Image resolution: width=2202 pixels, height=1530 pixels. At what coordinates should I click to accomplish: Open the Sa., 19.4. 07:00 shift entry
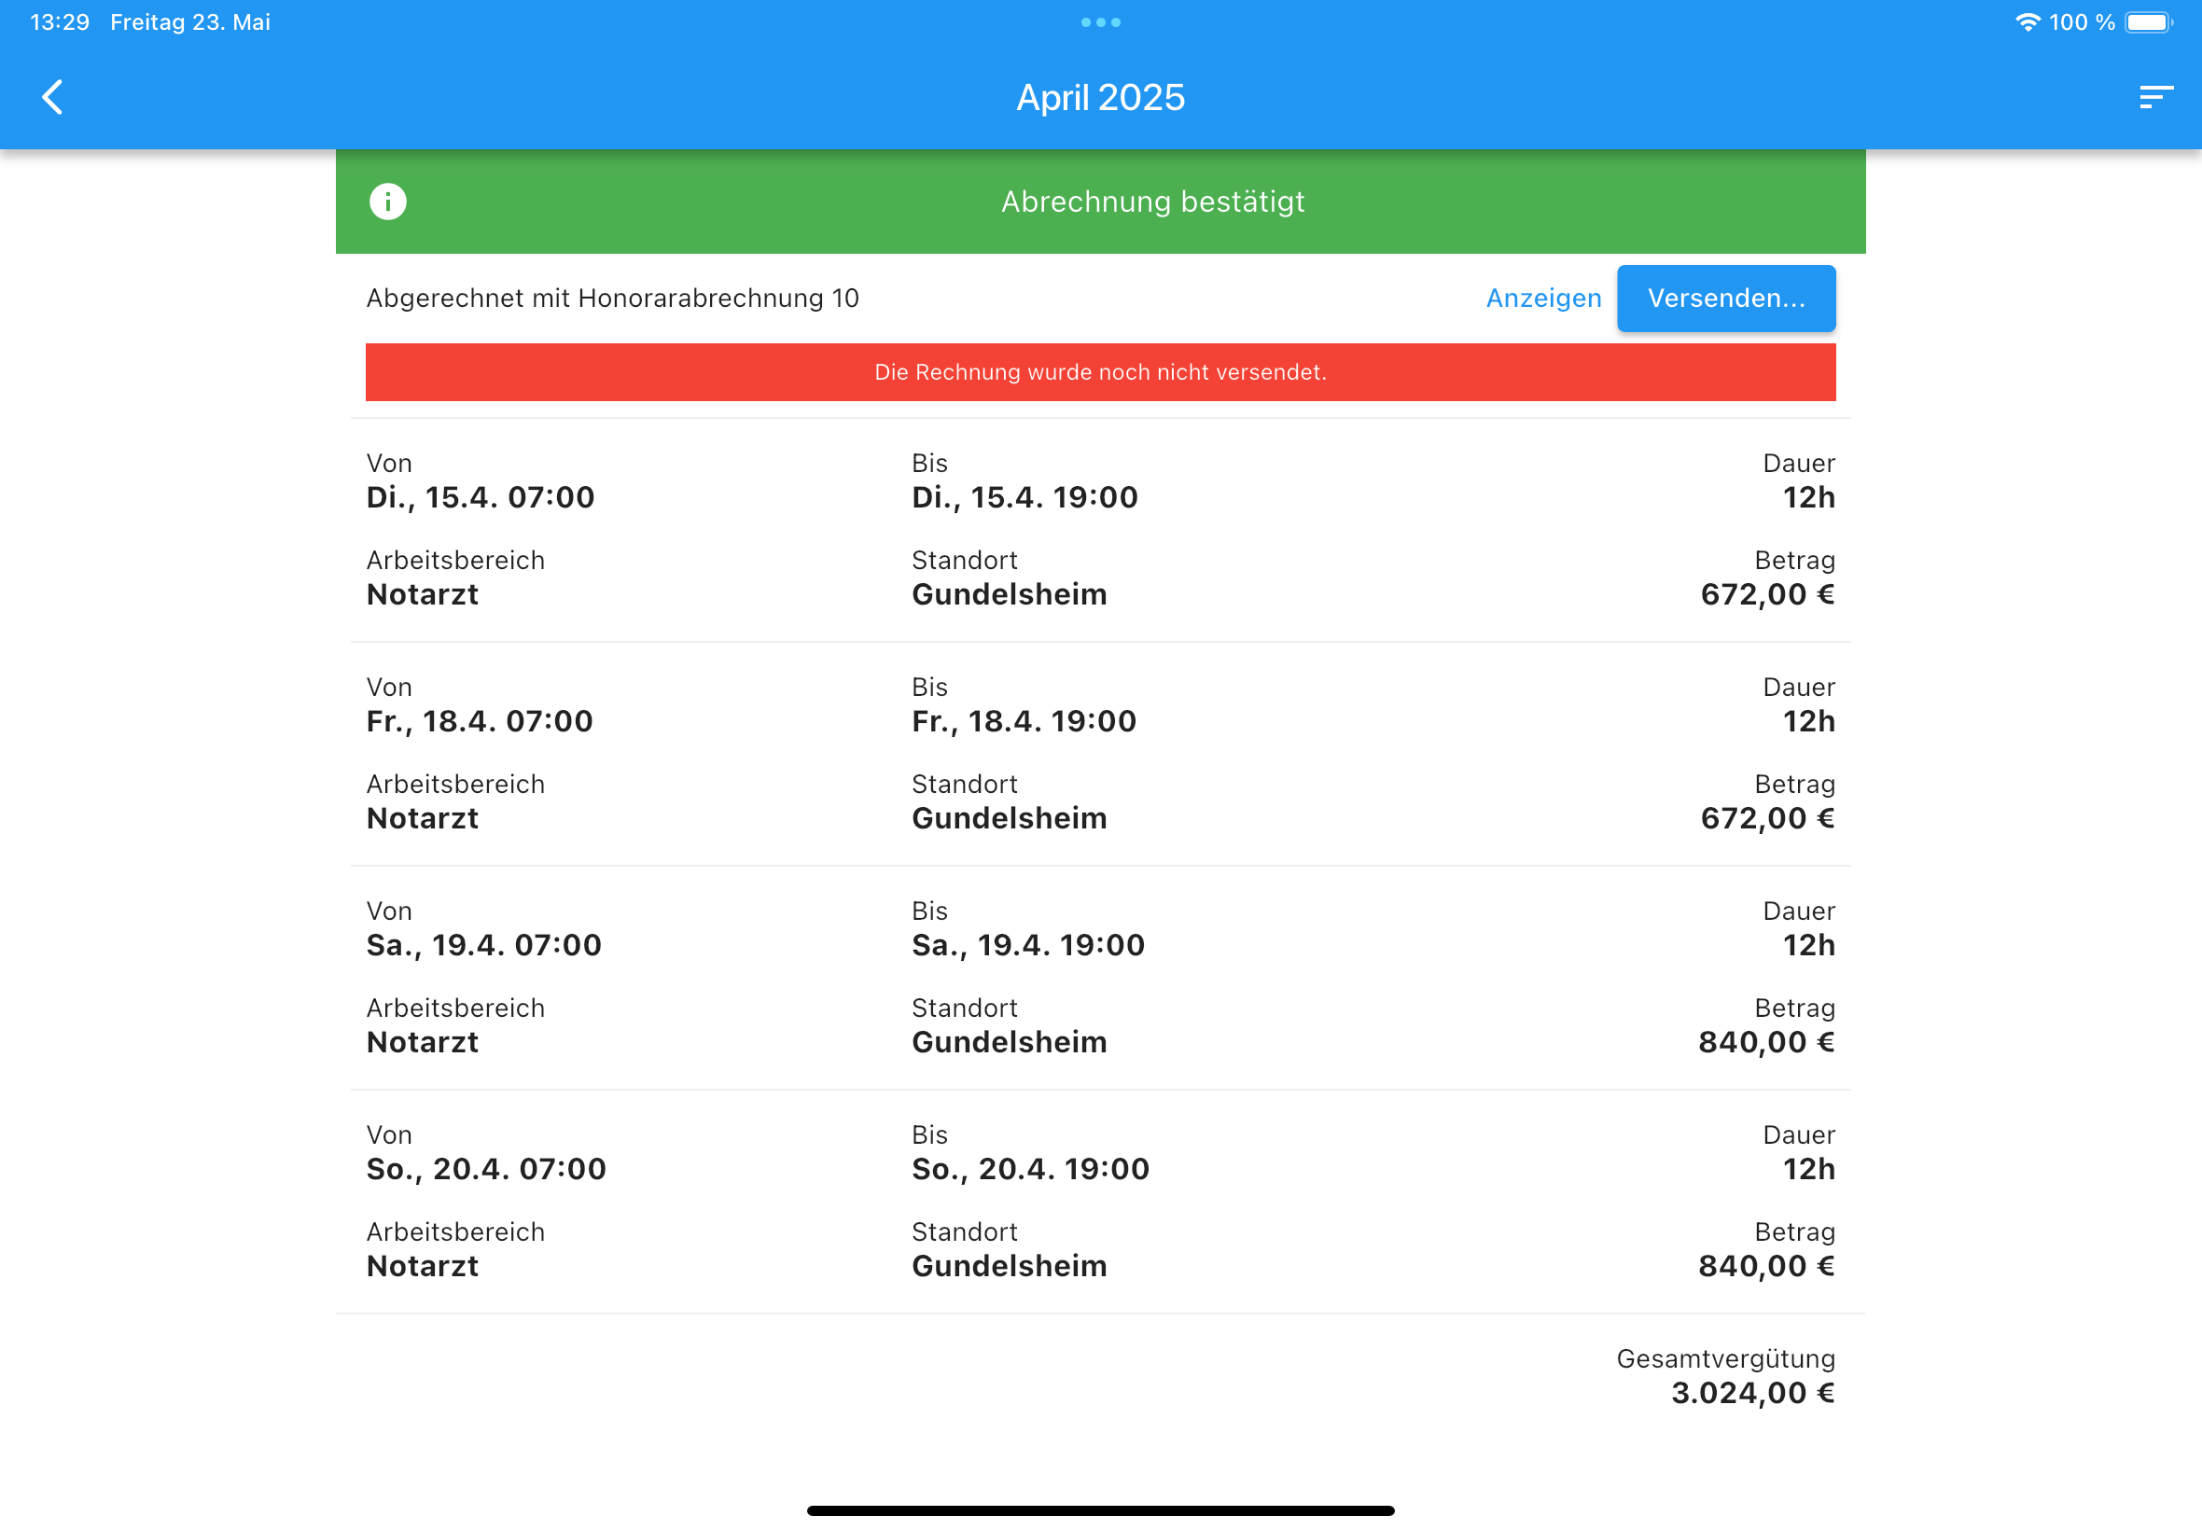[1100, 978]
